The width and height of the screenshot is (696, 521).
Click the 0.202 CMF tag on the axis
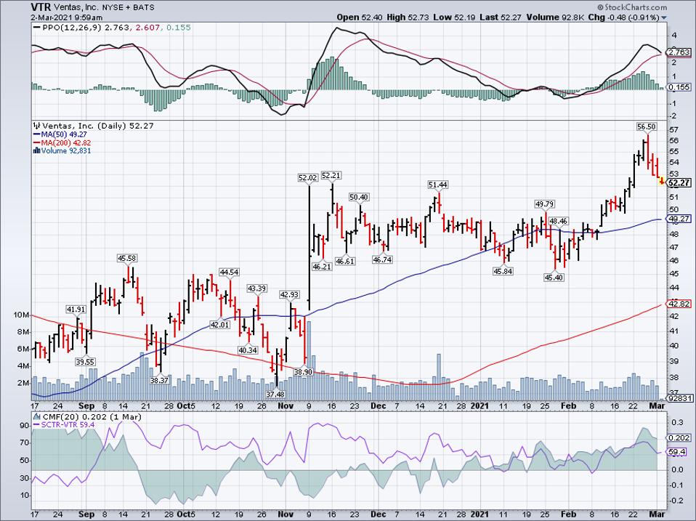679,437
